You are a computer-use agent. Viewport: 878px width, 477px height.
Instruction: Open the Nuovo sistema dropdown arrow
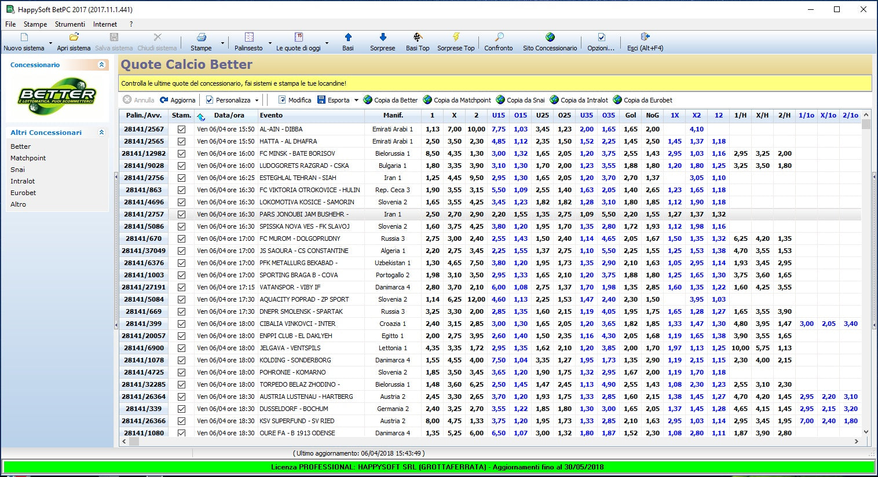pos(50,43)
